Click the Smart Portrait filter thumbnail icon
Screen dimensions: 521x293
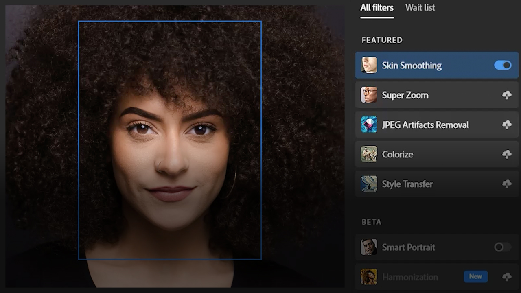point(368,247)
